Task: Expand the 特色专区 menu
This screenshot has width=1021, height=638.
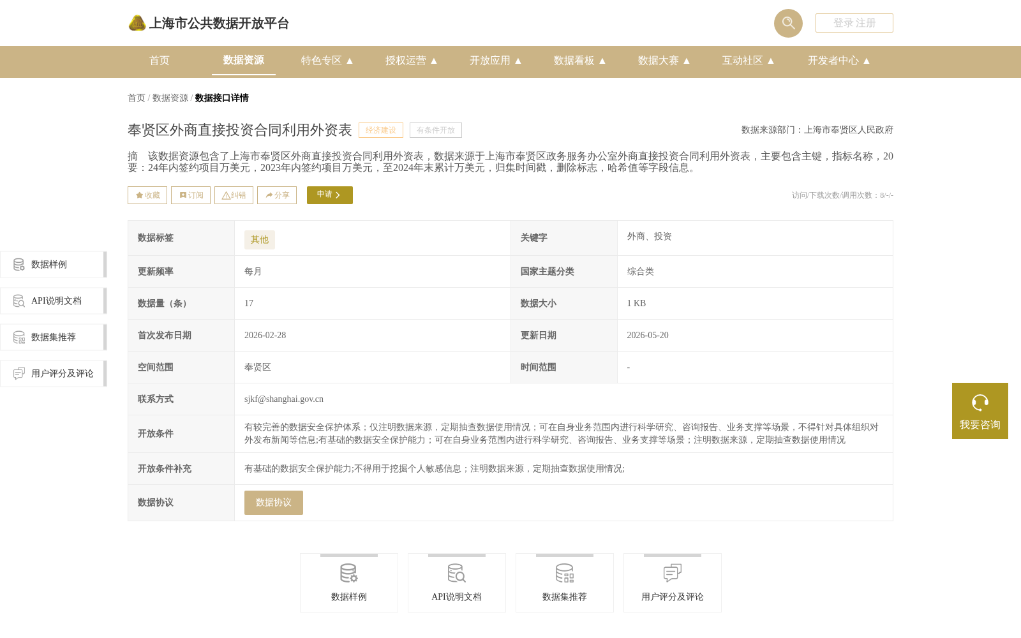Action: point(327,61)
